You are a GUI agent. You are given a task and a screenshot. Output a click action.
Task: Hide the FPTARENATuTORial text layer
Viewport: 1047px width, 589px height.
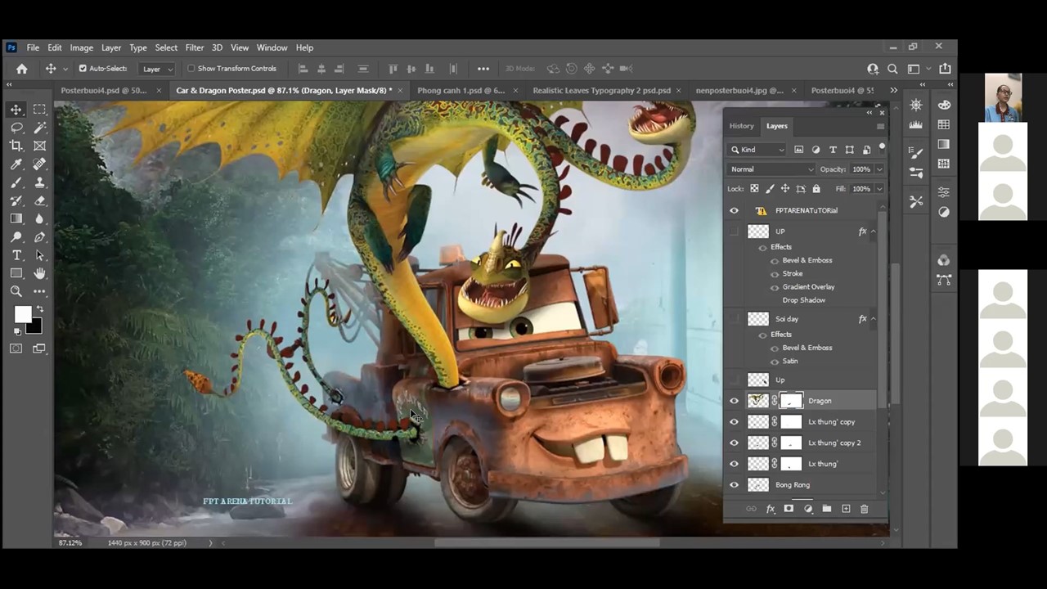pyautogui.click(x=734, y=210)
